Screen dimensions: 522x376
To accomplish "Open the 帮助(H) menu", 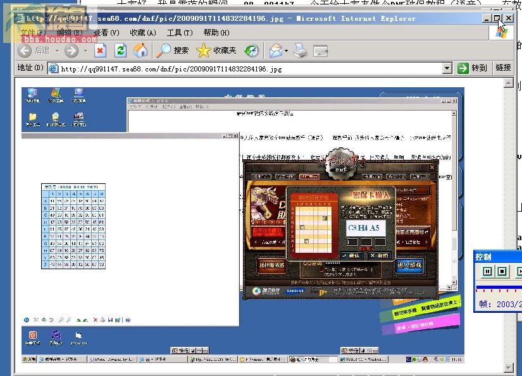I will pos(216,33).
